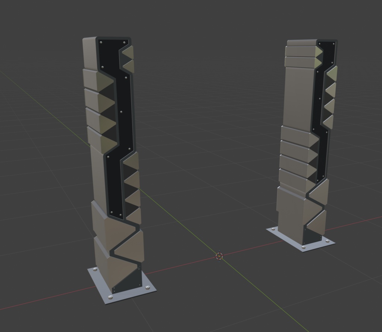Image resolution: width=382 pixels, height=332 pixels.
Task: Click the 3D cursor at the origin
Action: point(219,256)
